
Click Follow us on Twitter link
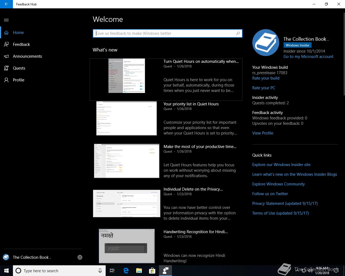pos(270,194)
